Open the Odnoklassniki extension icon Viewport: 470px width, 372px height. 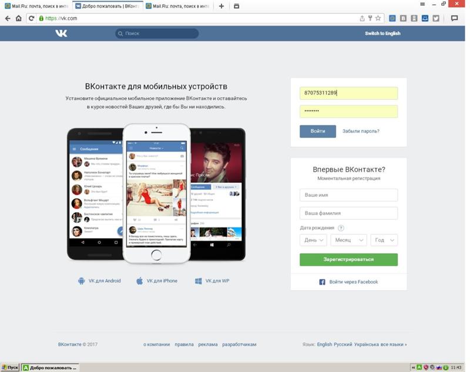click(x=414, y=18)
